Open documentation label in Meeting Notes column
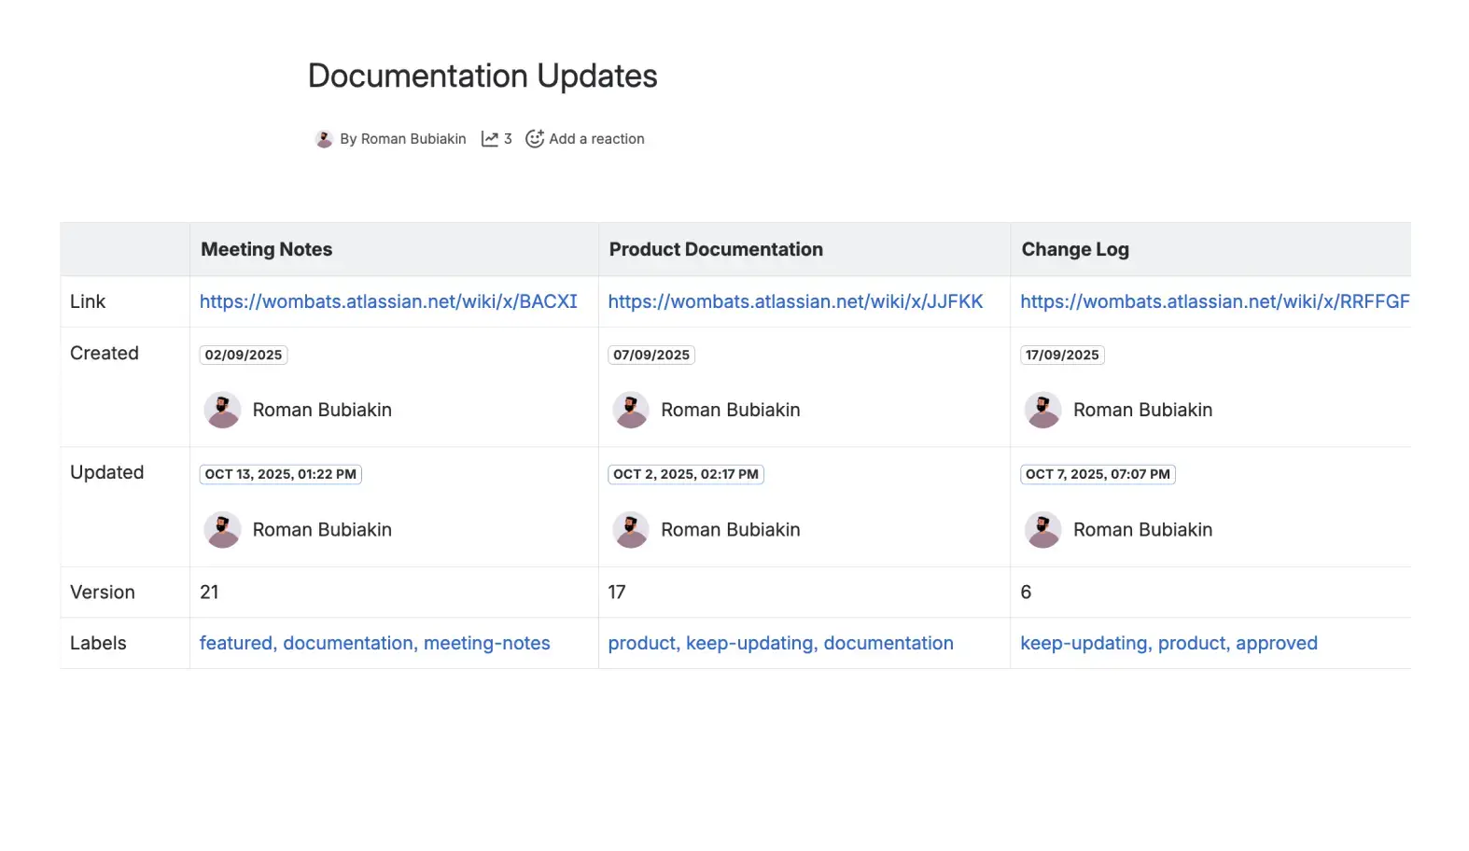The width and height of the screenshot is (1469, 851). click(x=348, y=643)
